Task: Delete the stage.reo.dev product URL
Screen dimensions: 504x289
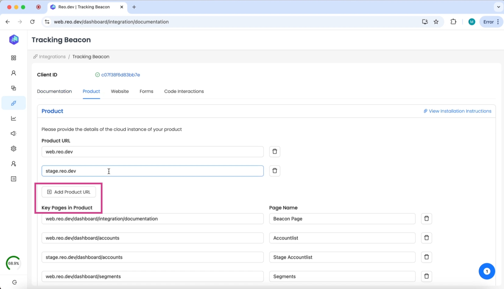Action: (x=274, y=171)
